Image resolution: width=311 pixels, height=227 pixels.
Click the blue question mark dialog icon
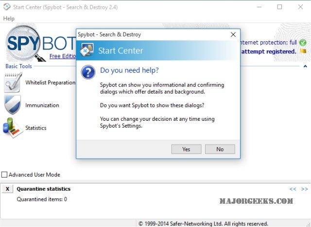[88, 72]
